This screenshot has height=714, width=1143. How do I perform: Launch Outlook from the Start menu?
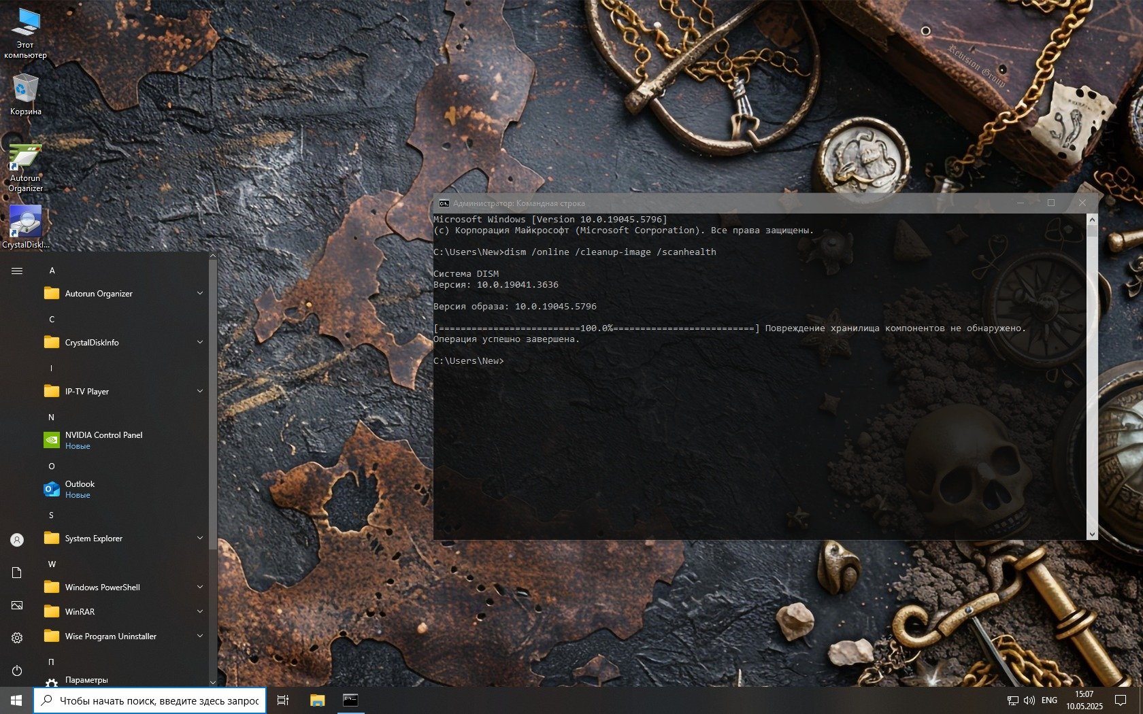[x=80, y=489]
